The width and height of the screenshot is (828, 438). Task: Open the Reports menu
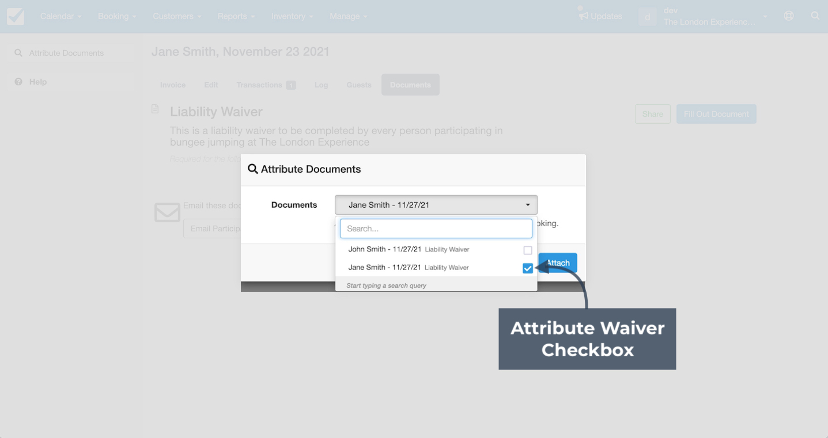(236, 16)
